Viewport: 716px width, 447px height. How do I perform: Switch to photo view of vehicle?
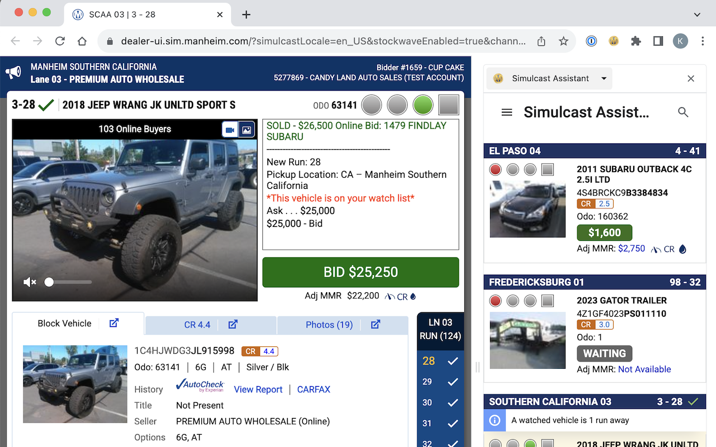click(246, 130)
